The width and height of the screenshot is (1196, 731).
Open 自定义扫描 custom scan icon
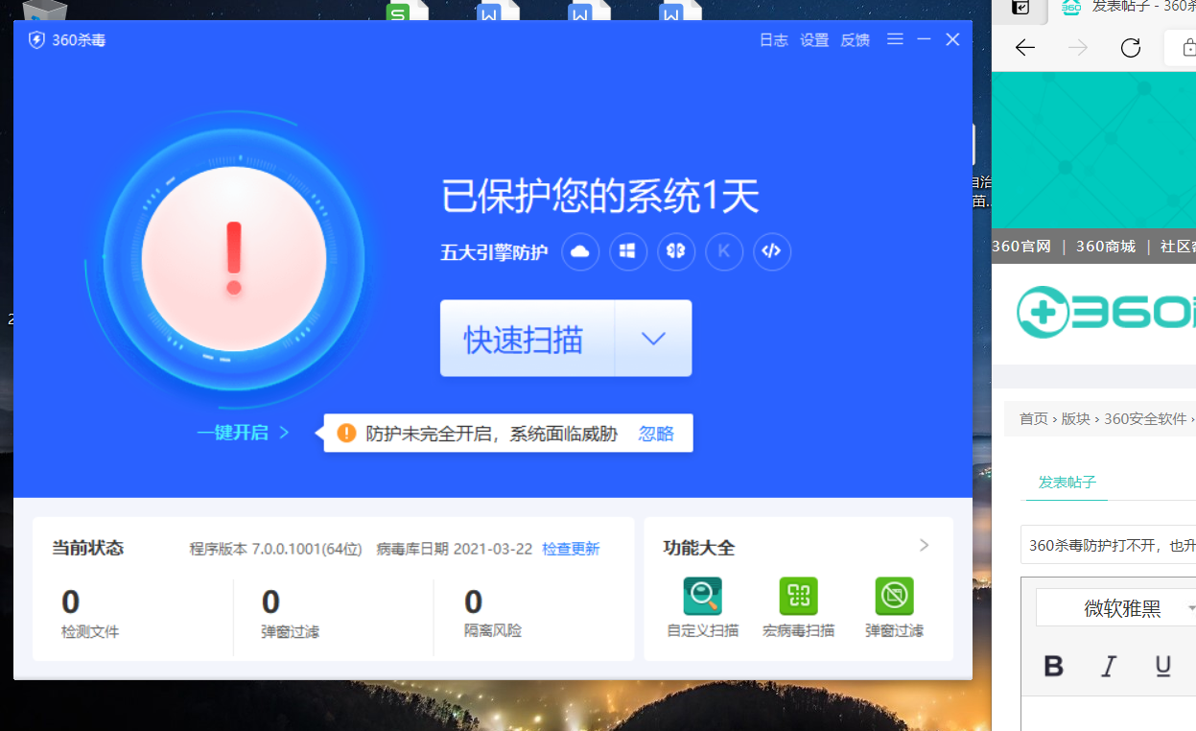point(702,596)
